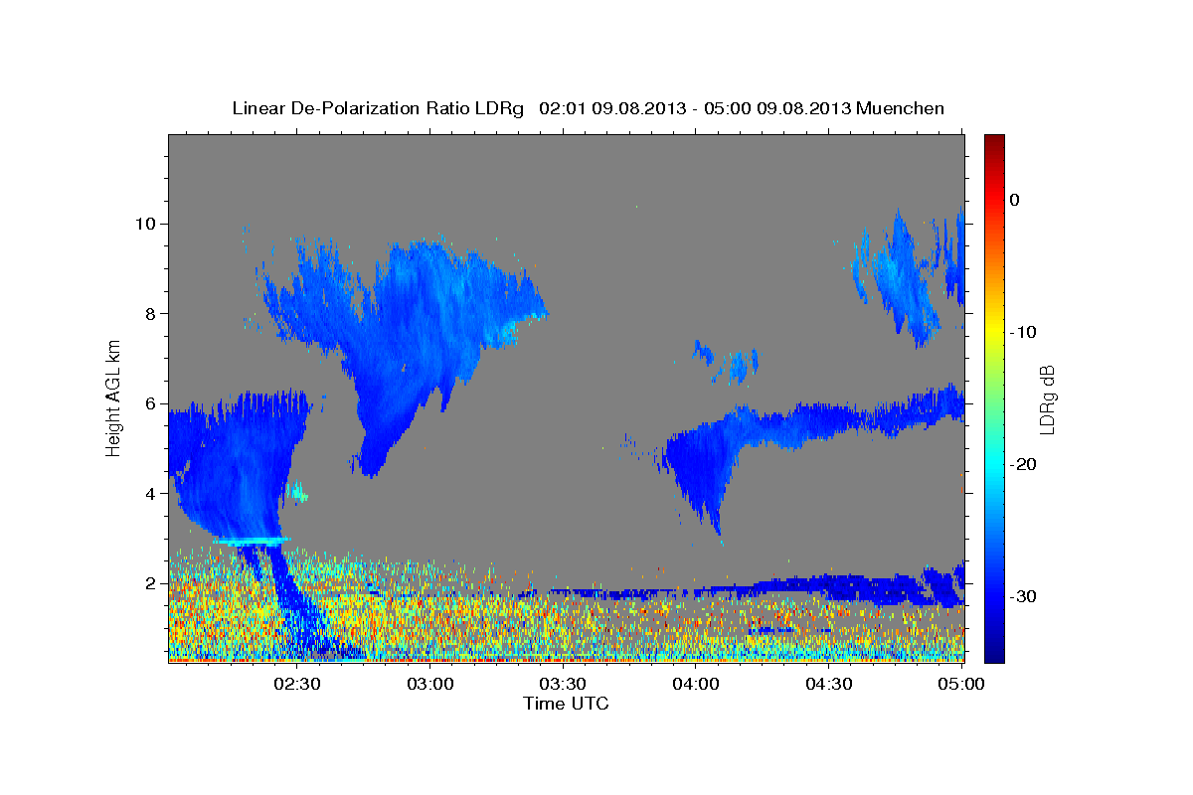The image size is (1193, 795).
Task: Click the 'LDRg dB' colorbar title
Action: click(1047, 398)
